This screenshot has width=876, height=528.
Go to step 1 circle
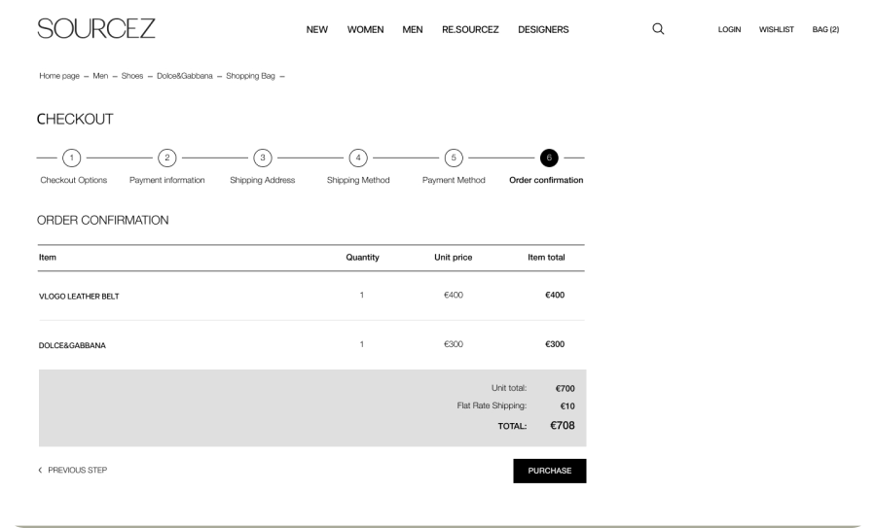pos(71,158)
